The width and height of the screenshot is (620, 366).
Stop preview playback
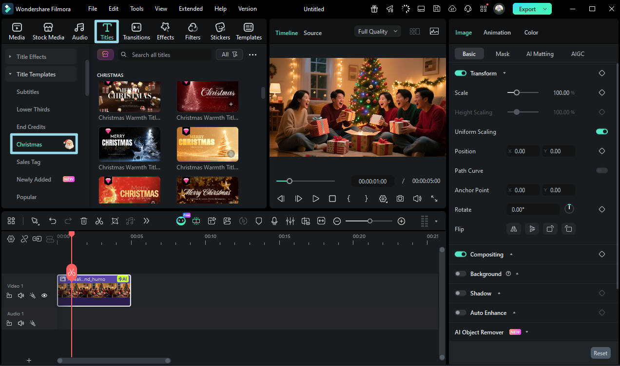tap(332, 199)
